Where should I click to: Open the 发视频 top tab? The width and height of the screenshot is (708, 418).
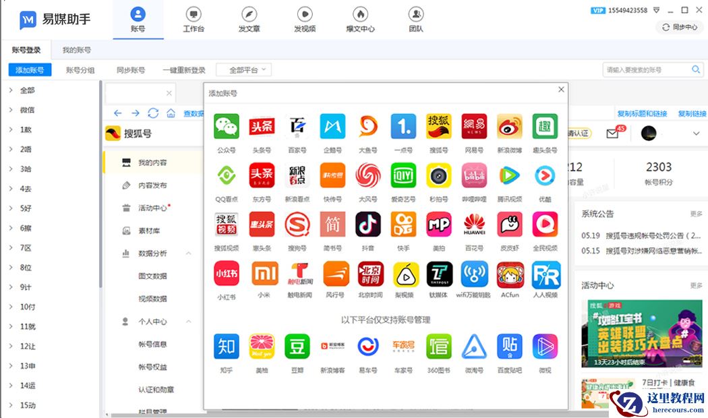[305, 20]
